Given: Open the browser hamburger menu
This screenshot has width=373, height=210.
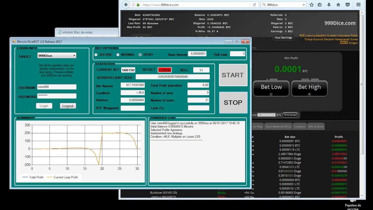Looking at the screenshot, I should click(x=358, y=5).
